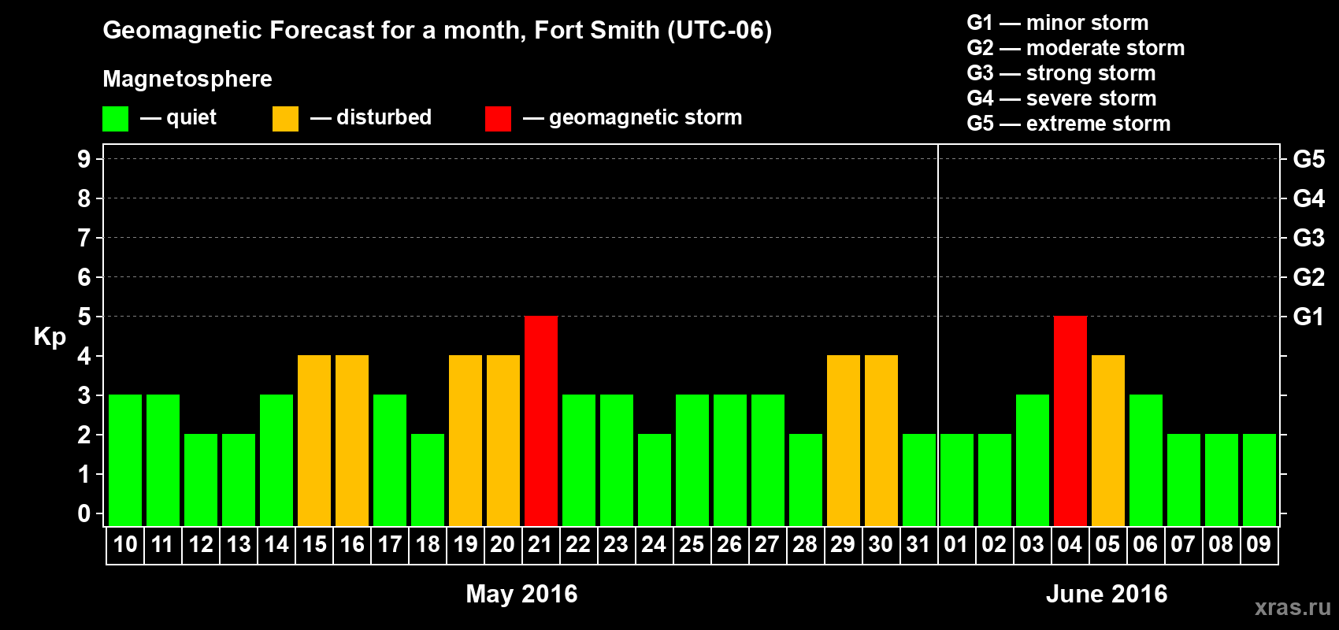The height and width of the screenshot is (630, 1339).
Task: Click the date label 09 on the axis
Action: click(x=1259, y=545)
